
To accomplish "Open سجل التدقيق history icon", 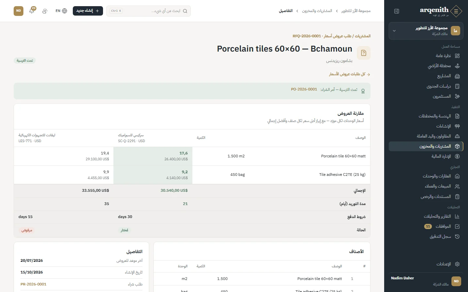I will pos(457,237).
